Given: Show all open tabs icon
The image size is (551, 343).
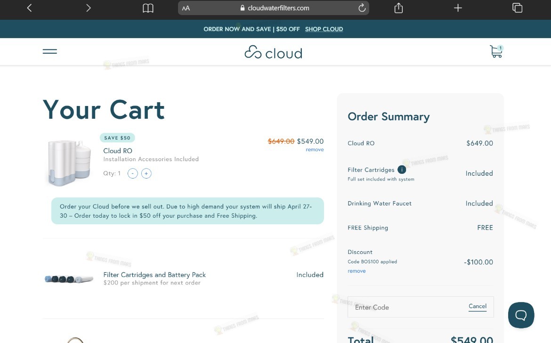Looking at the screenshot, I should (x=517, y=8).
